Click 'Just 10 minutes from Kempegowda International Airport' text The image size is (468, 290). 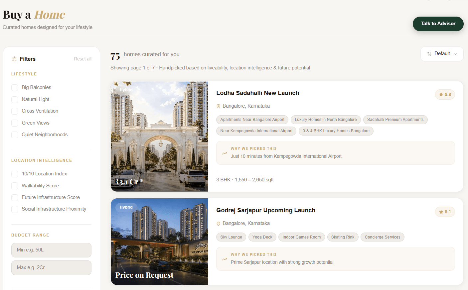coord(286,156)
